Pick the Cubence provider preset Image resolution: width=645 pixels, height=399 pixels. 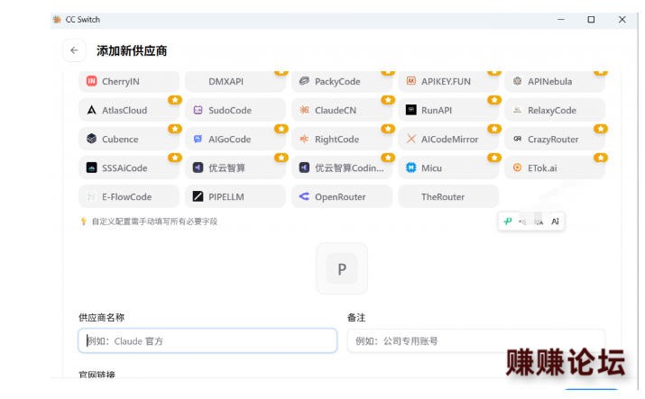coord(129,140)
